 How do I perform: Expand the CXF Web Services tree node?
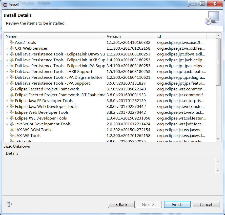click(7, 49)
